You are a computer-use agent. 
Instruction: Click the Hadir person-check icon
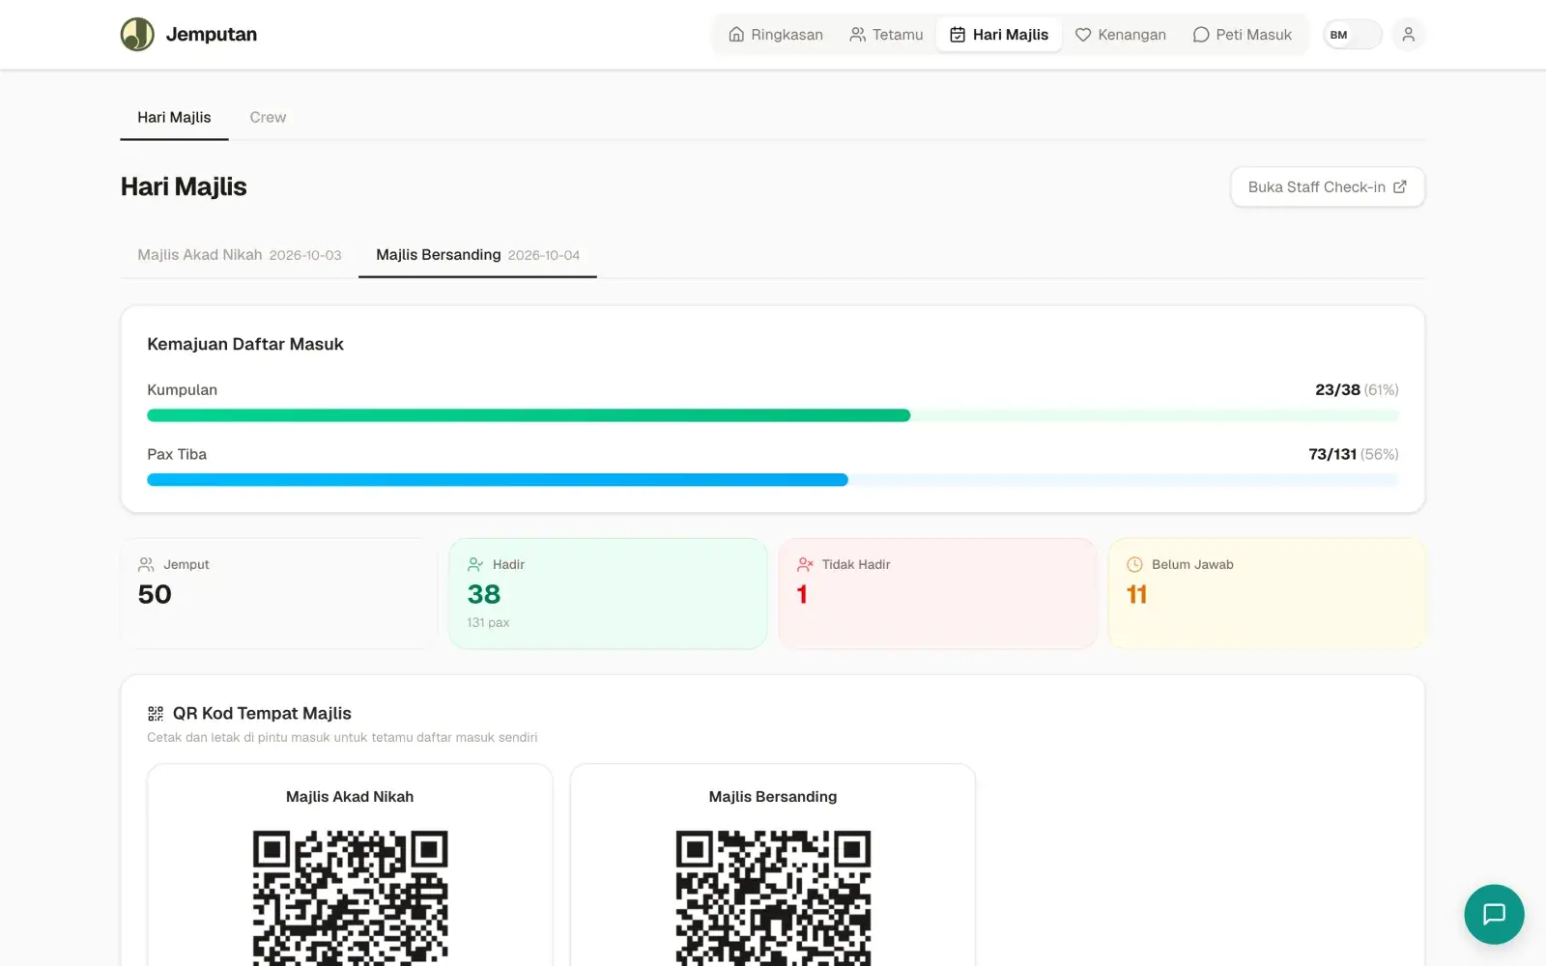[475, 564]
